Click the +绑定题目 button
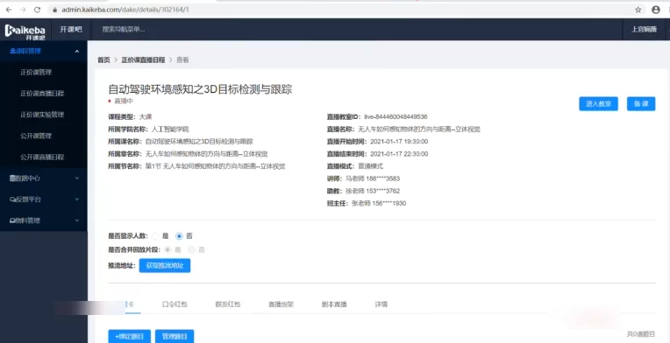The height and width of the screenshot is (343, 670). (130, 336)
